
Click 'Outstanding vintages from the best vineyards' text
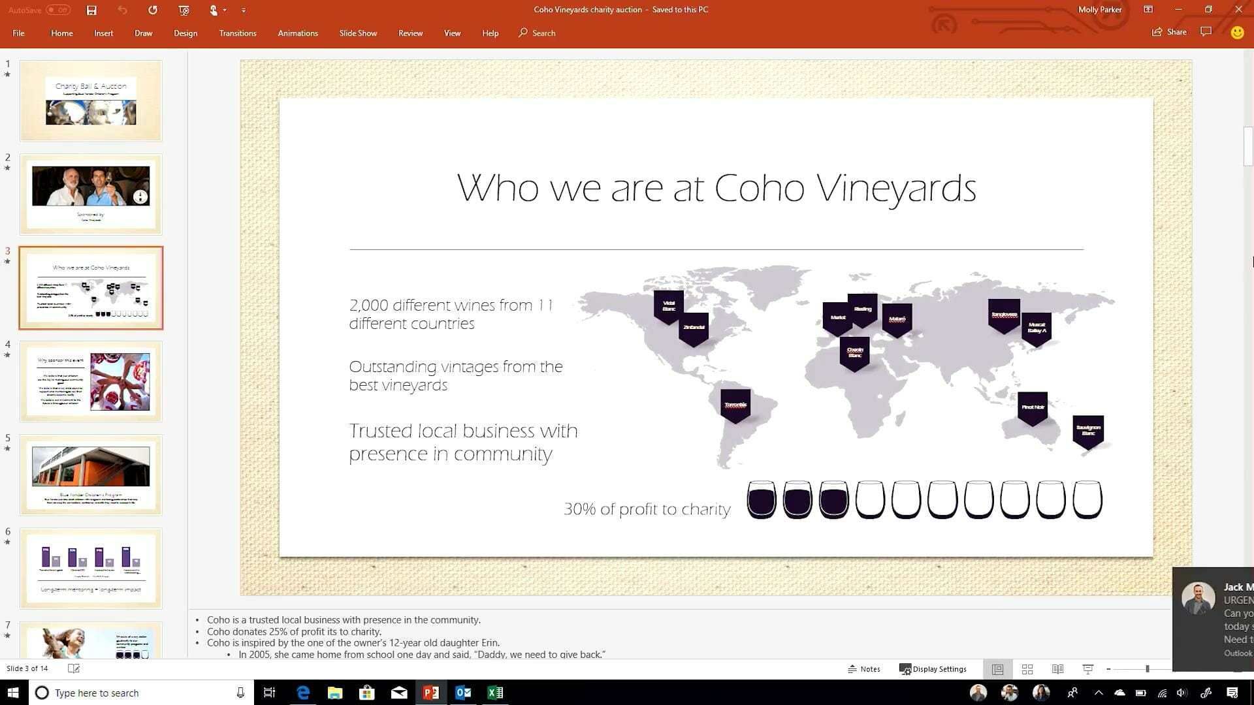456,375
